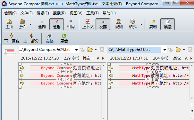Toggle 次要 minor differences
The image size is (194, 120).
[103, 24]
